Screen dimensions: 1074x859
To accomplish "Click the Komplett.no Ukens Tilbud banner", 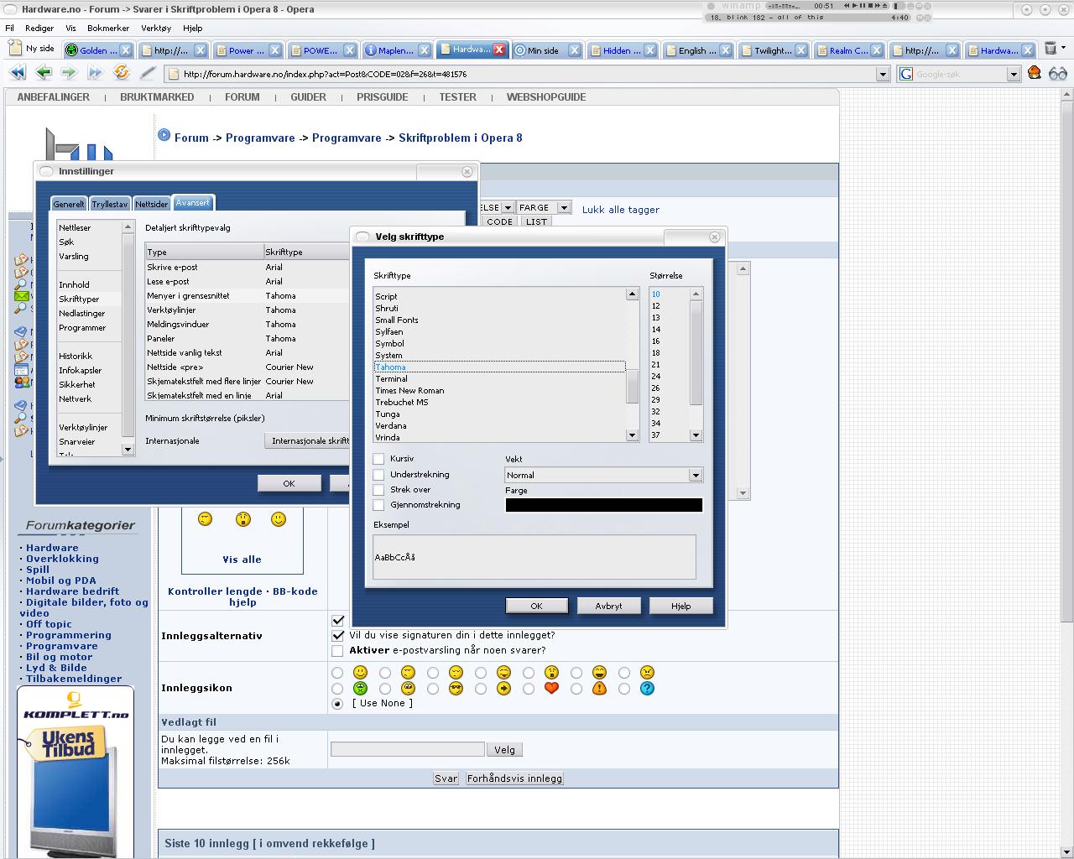I will pos(76,770).
